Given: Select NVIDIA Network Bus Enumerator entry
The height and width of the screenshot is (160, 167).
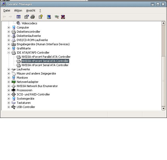Looking at the screenshot, I should tap(37, 86).
